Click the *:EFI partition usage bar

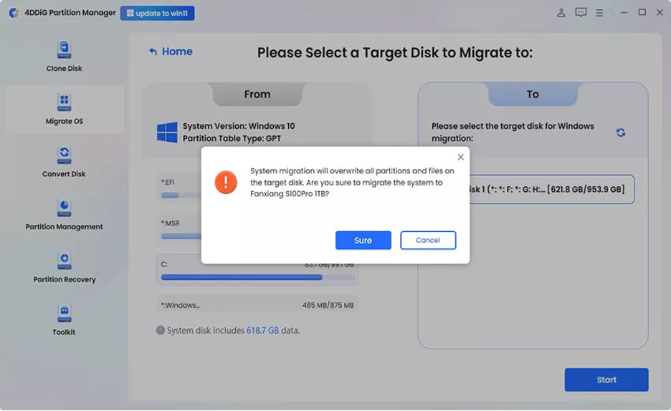pos(181,195)
